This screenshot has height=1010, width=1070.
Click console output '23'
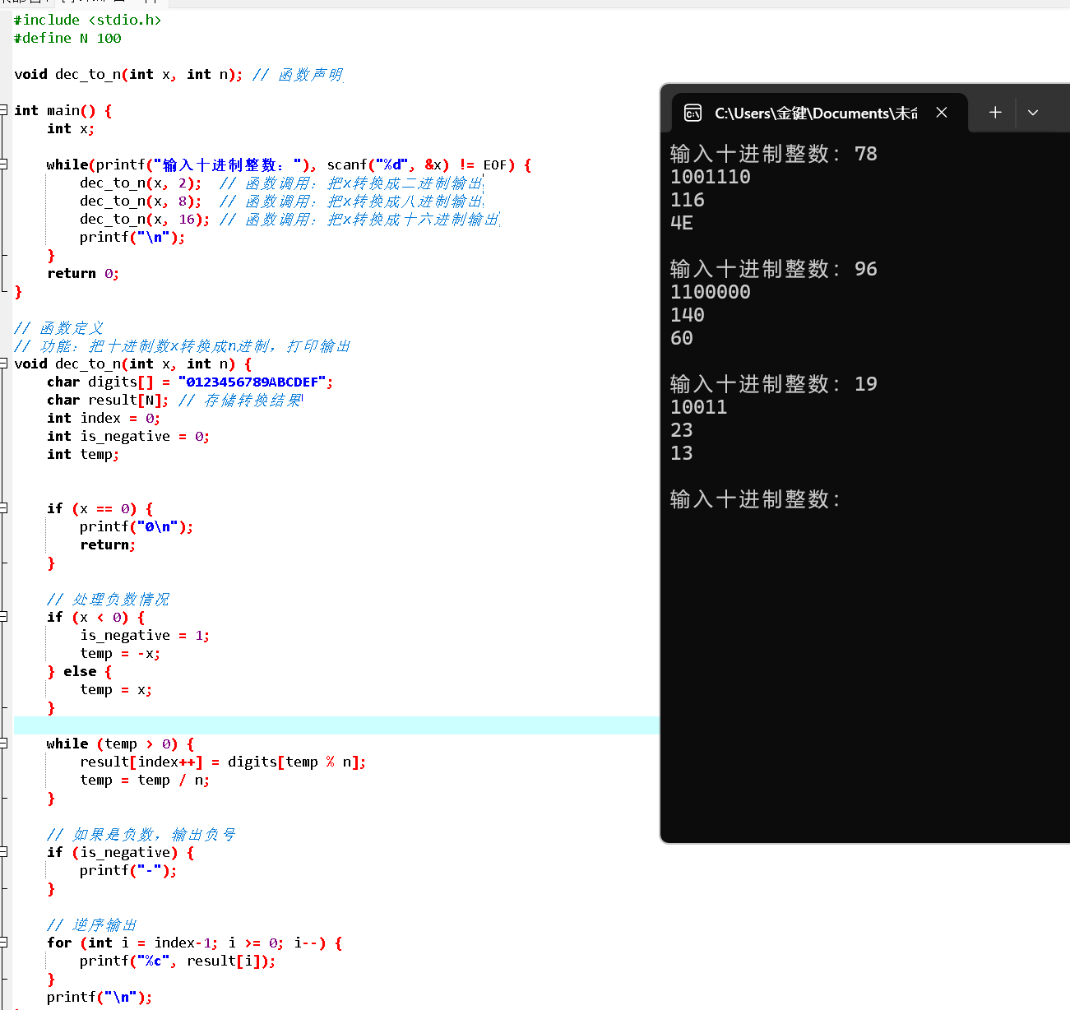click(682, 430)
